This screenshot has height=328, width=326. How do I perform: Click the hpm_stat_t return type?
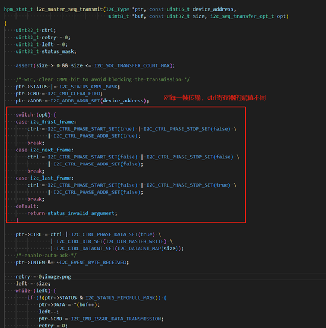[x=18, y=9]
